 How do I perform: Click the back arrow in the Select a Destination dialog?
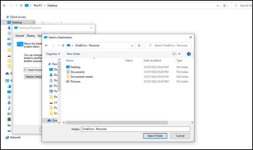pos(46,46)
